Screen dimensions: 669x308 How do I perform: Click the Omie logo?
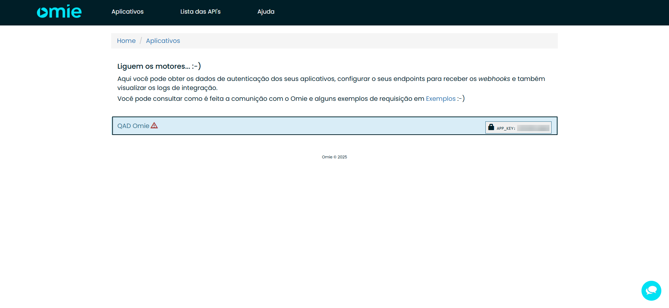point(59,12)
